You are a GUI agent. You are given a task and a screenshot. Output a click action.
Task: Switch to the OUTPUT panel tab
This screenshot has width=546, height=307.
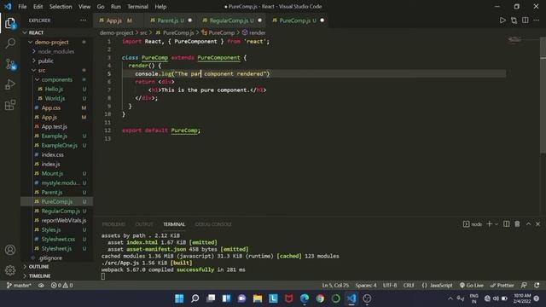pos(144,224)
